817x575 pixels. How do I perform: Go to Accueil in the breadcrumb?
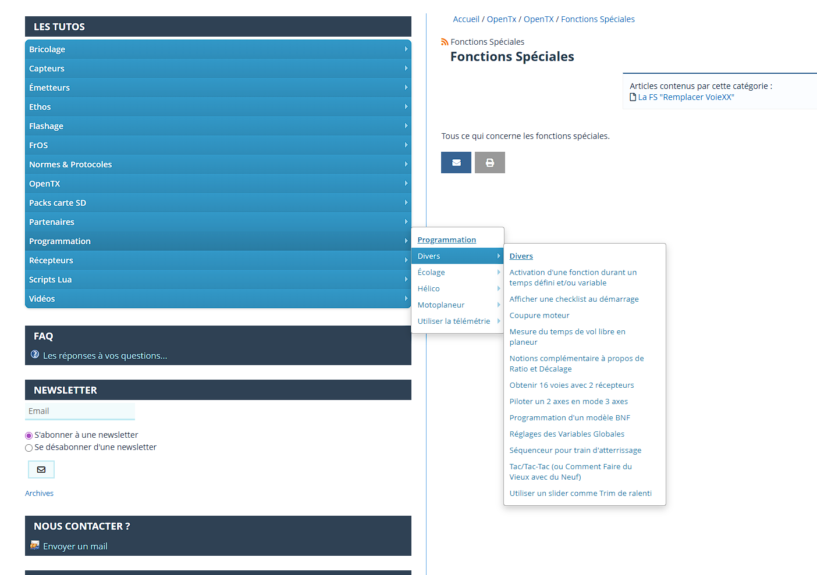point(466,19)
